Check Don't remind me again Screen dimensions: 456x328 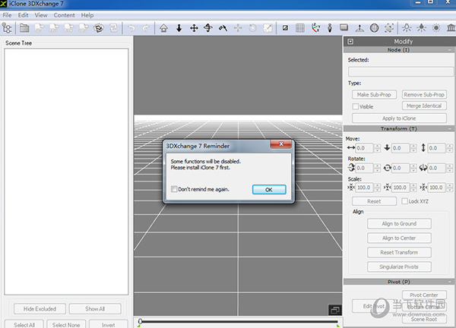(x=174, y=189)
